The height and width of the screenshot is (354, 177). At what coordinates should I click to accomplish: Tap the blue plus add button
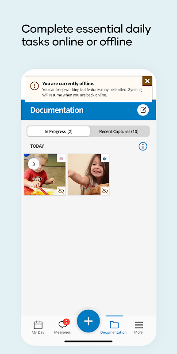pos(88,321)
